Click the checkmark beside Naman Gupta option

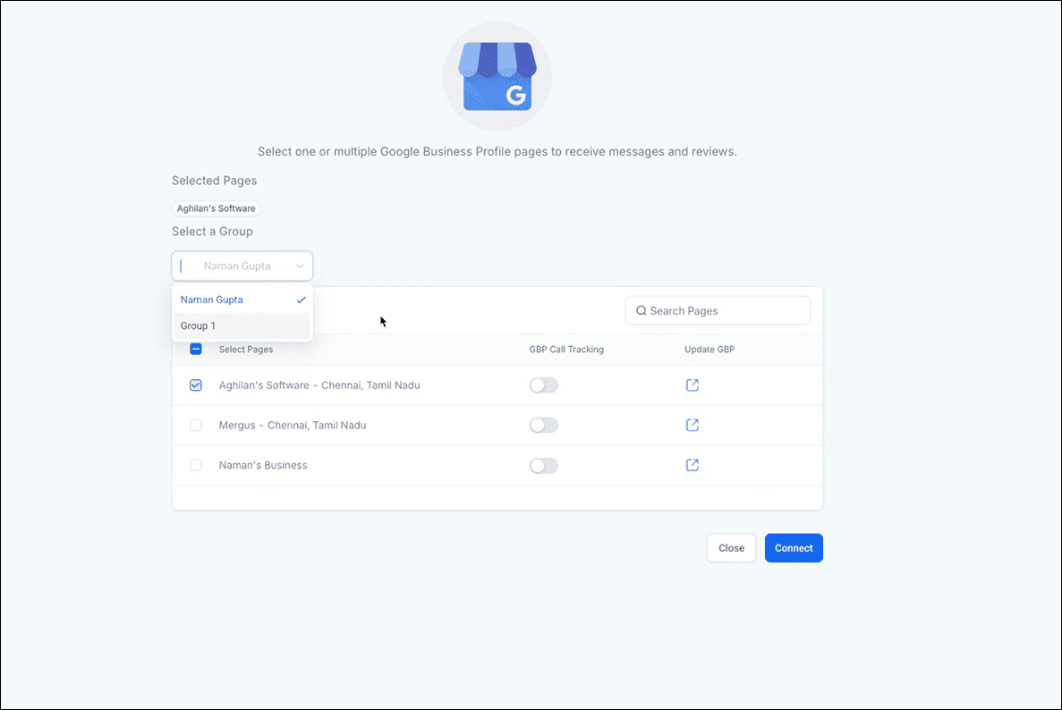click(301, 300)
